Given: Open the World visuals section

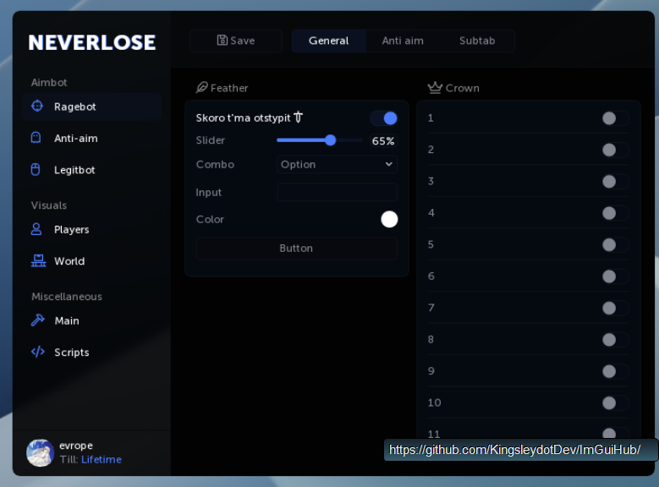Looking at the screenshot, I should point(92,261).
